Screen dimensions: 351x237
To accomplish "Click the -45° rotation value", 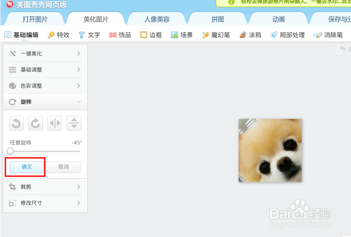I will (77, 143).
